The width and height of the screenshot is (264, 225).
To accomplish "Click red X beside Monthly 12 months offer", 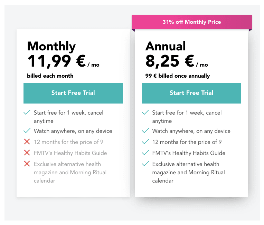I will click(x=27, y=141).
